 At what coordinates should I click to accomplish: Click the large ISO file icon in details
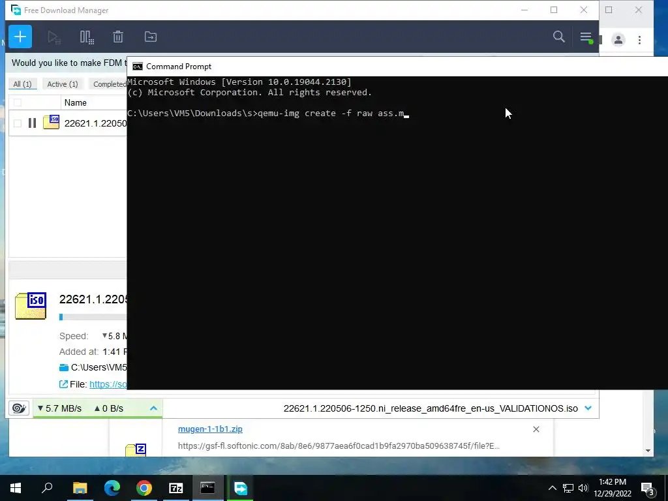[31, 305]
